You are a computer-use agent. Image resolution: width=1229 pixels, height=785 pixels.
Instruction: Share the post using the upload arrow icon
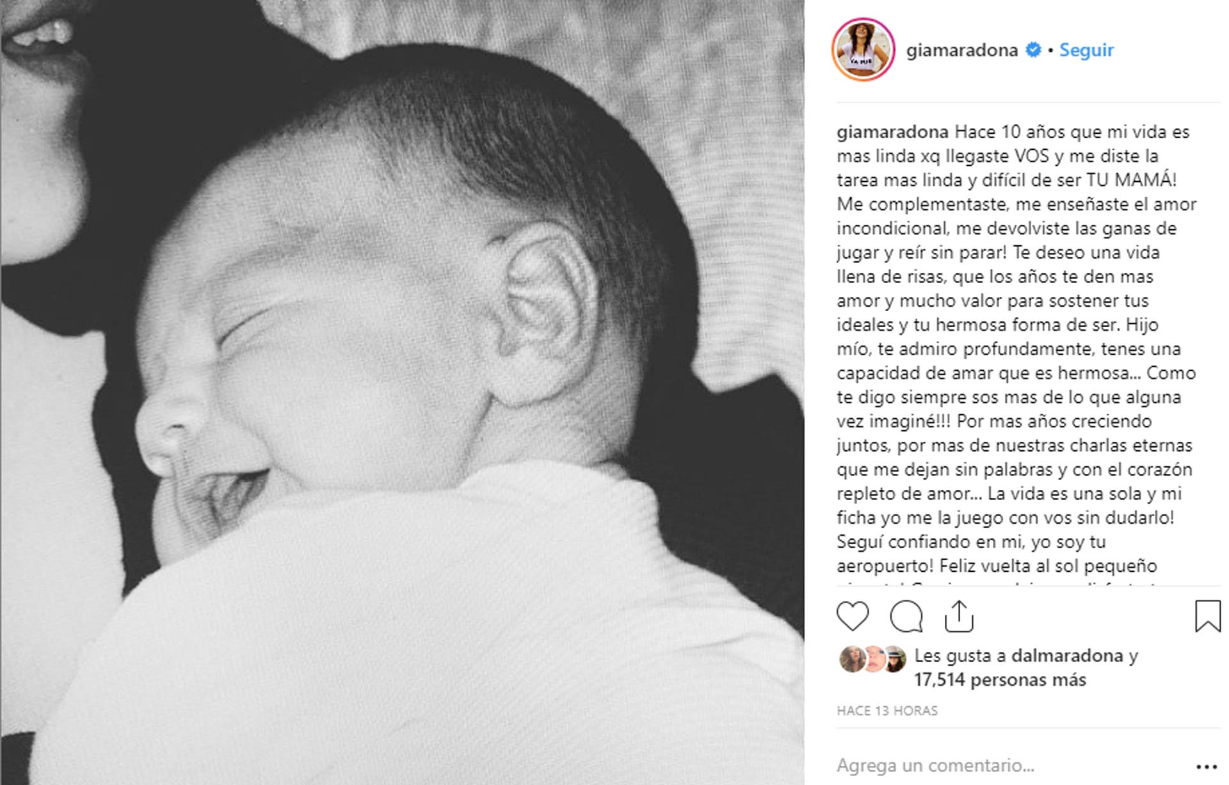coord(959,616)
